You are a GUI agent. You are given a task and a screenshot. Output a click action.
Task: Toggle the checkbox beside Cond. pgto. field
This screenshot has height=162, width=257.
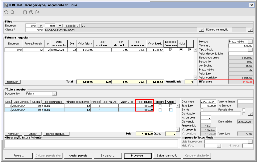(x=244, y=113)
